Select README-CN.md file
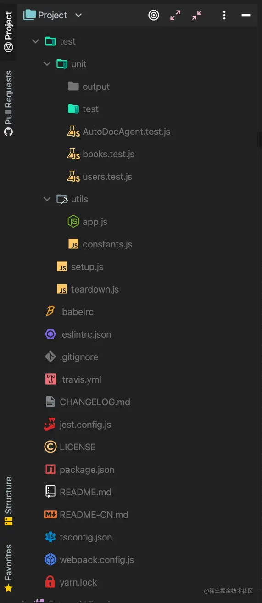This screenshot has width=262, height=603. point(86,515)
